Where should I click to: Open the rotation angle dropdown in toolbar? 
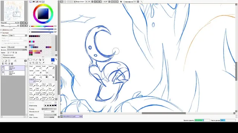pos(109,1)
